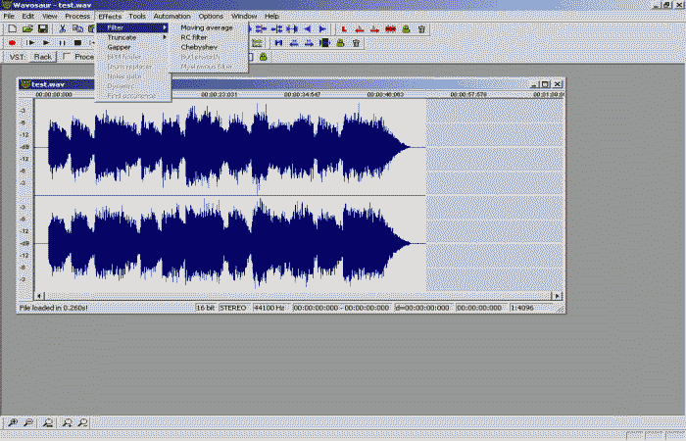The width and height of the screenshot is (686, 441).
Task: Toggle the Processing checkbox beside Rack
Action: [x=67, y=57]
